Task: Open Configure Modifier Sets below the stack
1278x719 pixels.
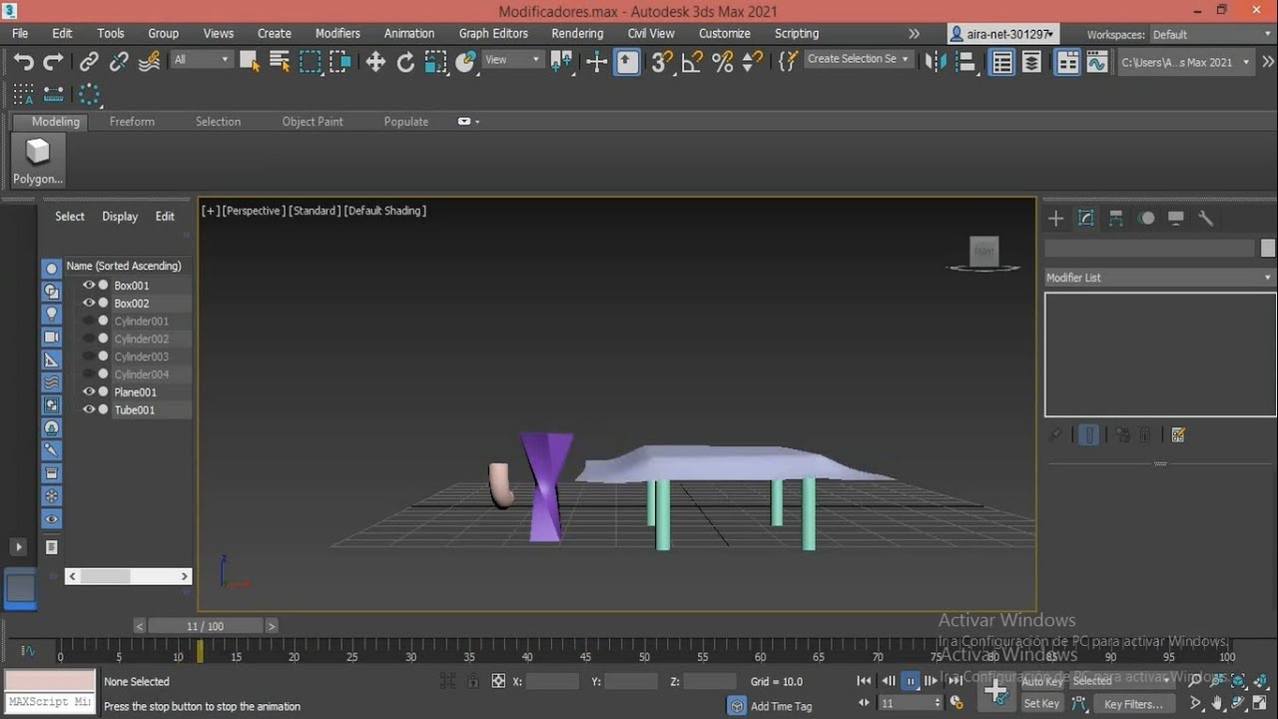Action: tap(1178, 435)
